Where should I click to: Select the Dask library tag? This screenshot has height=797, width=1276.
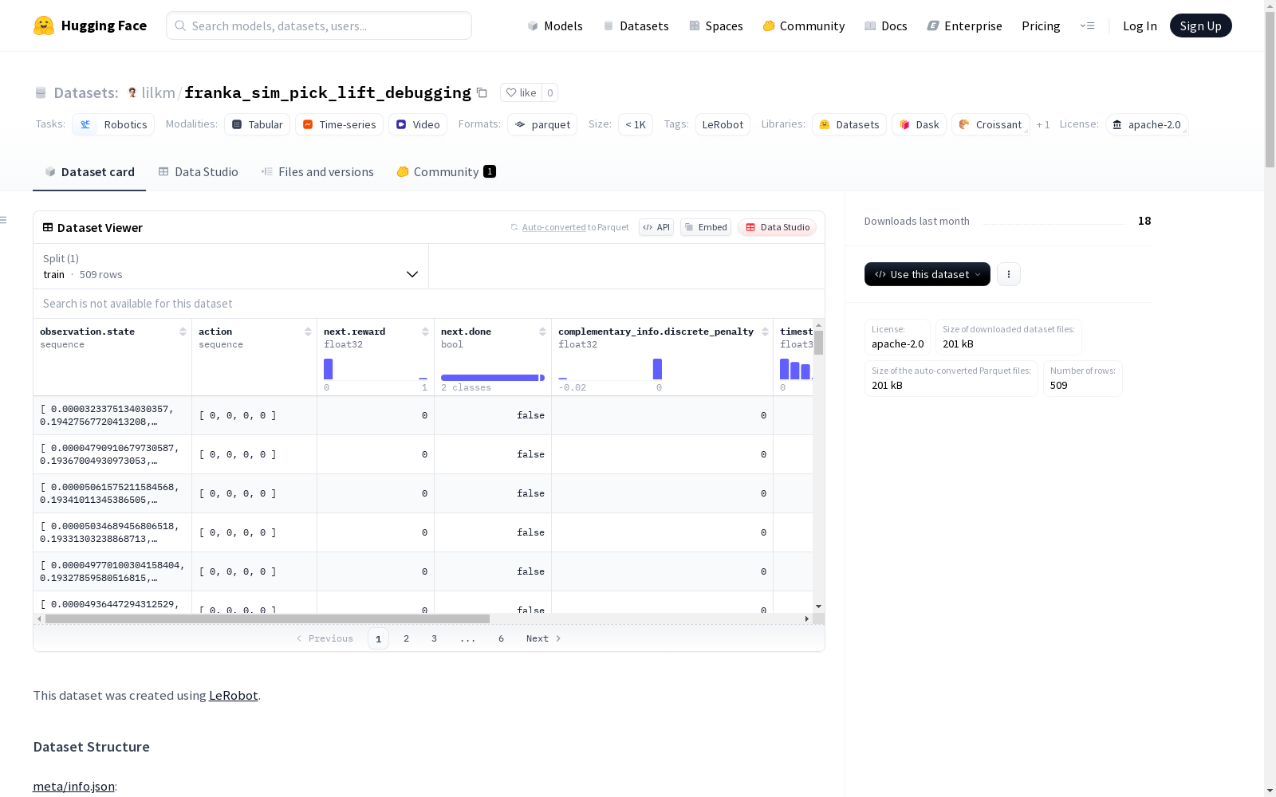click(x=919, y=124)
